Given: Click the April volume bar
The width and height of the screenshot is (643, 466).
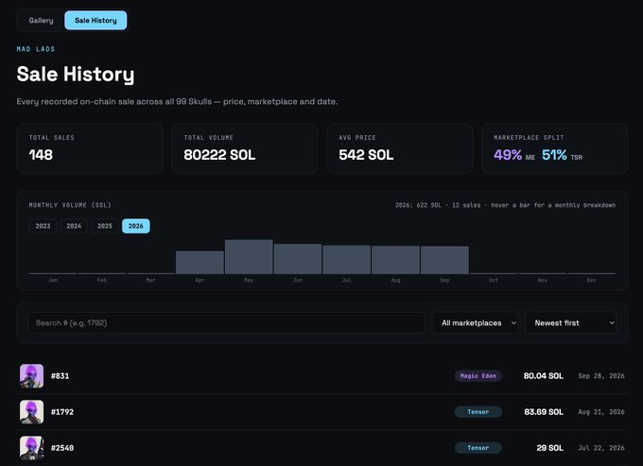Looking at the screenshot, I should coord(200,263).
